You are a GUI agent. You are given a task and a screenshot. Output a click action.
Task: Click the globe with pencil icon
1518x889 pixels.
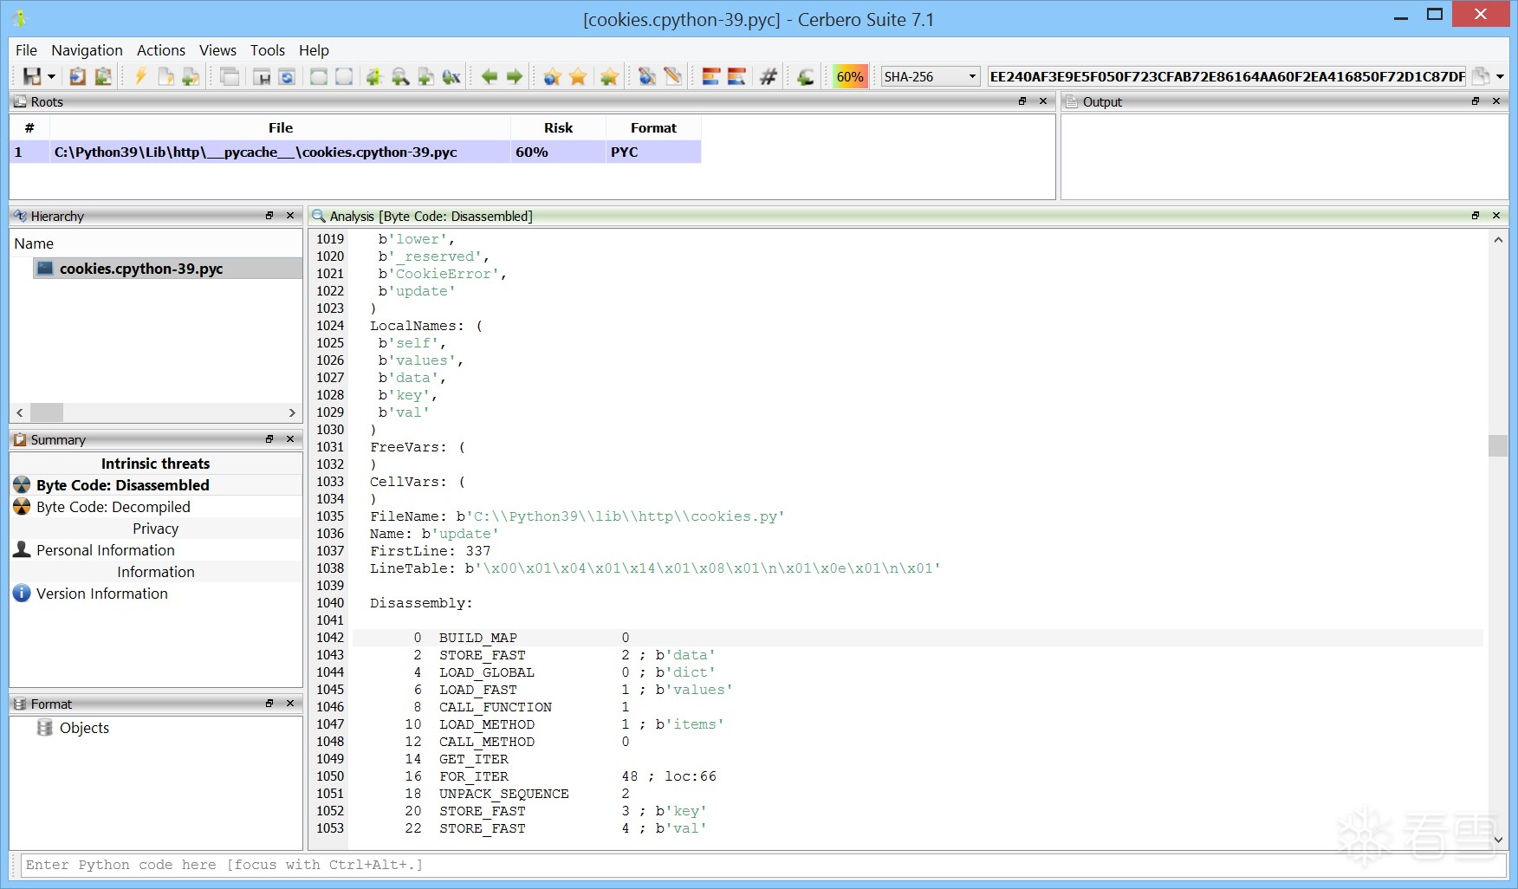[x=647, y=76]
